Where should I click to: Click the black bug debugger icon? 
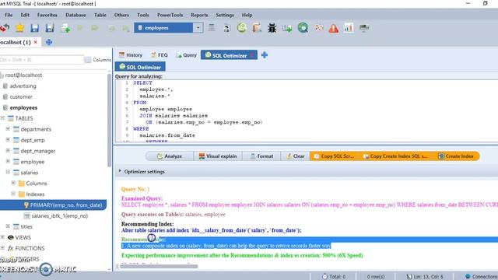pos(272,28)
